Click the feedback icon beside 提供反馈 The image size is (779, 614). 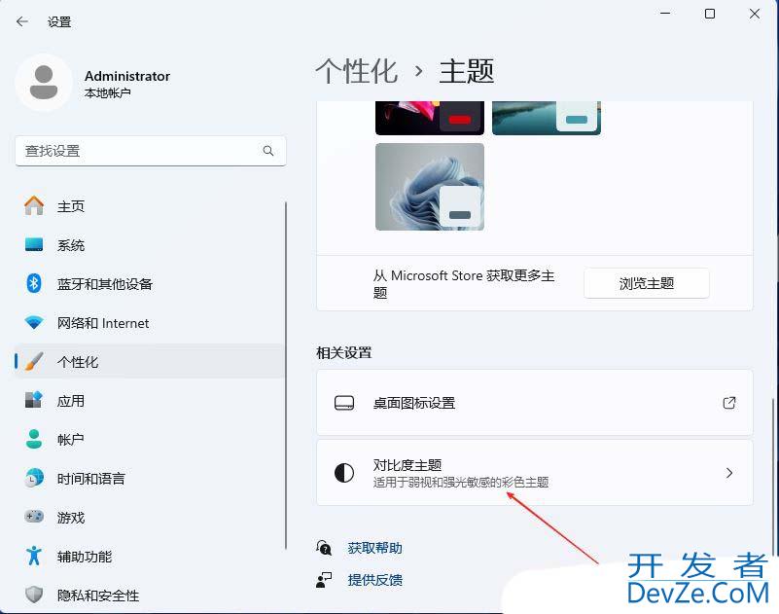point(324,580)
